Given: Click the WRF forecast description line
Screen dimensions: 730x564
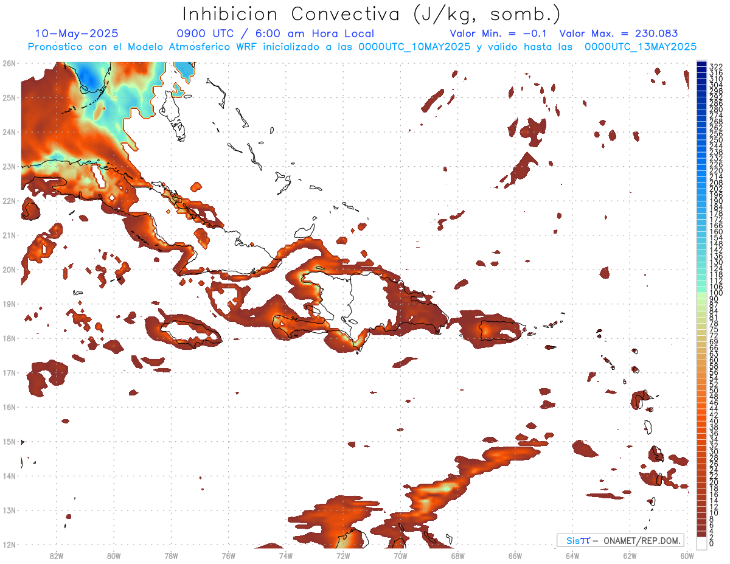Looking at the screenshot, I should click(x=362, y=46).
